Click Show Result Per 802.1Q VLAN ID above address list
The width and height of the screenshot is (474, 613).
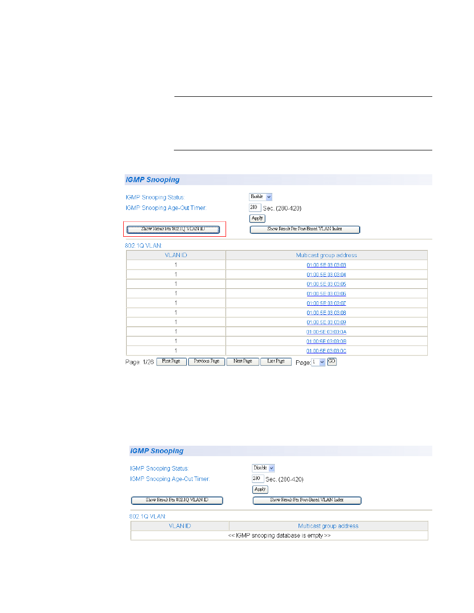[x=173, y=229]
